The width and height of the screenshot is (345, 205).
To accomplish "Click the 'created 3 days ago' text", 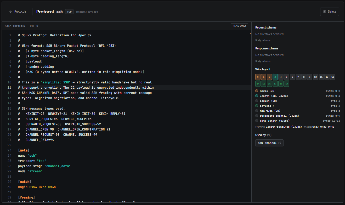I will (87, 12).
